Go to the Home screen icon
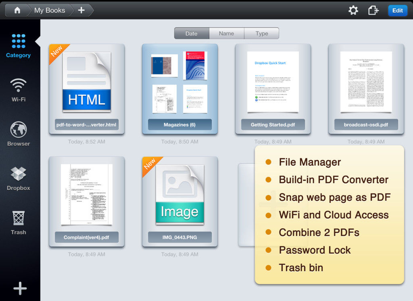This screenshot has height=301, width=413. (17, 10)
